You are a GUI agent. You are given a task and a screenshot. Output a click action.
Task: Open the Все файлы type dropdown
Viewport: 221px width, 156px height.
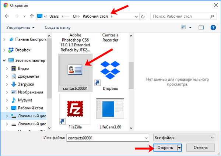(x=184, y=138)
